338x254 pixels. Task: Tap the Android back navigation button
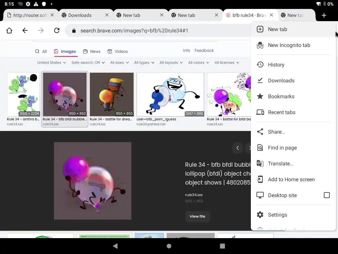click(x=115, y=246)
